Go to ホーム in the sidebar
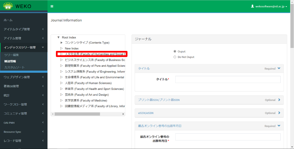 [x=8, y=20]
